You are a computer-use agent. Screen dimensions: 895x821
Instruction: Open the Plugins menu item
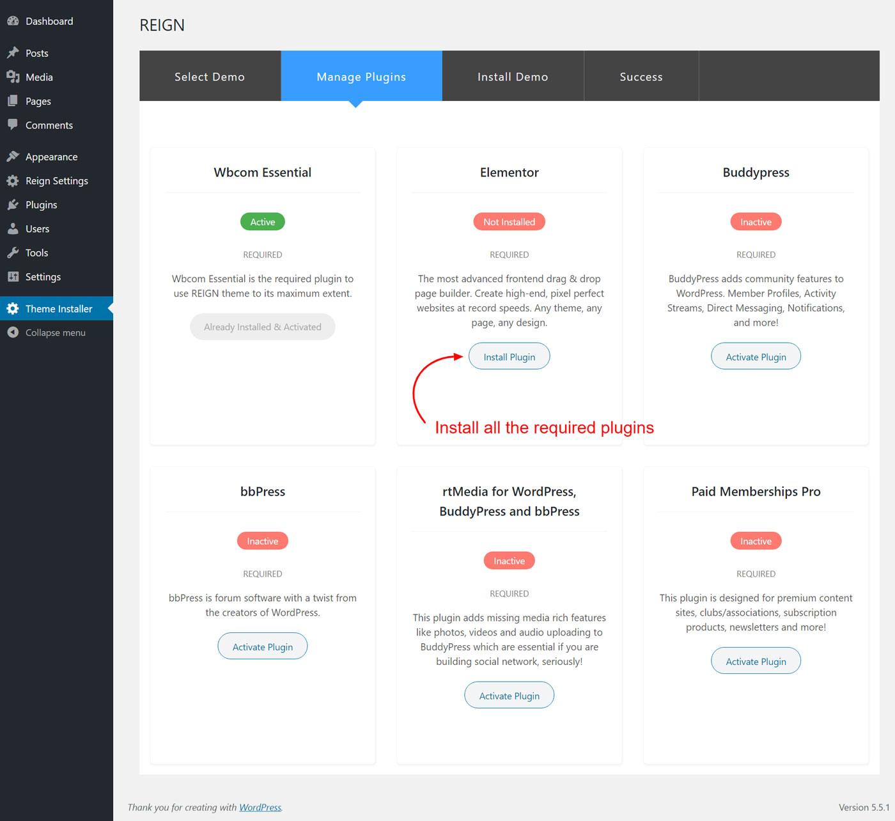(42, 205)
